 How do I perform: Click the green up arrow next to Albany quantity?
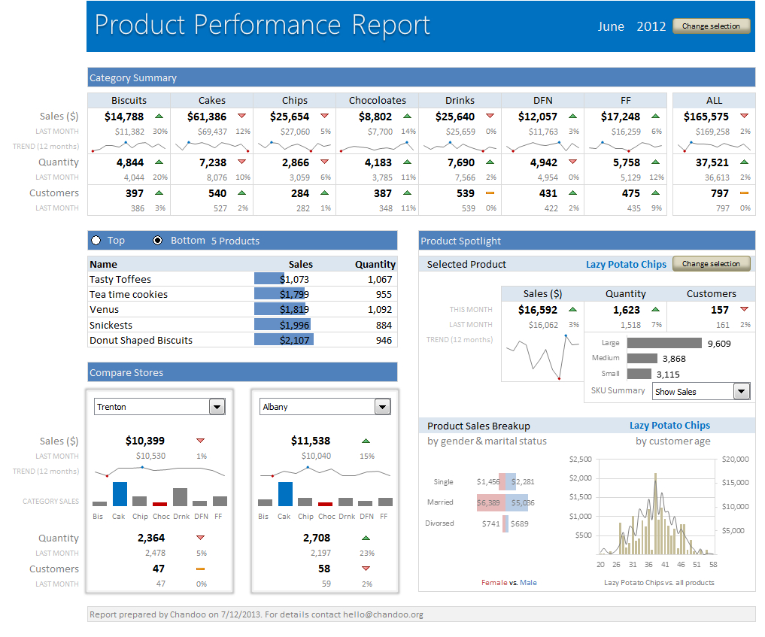366,538
